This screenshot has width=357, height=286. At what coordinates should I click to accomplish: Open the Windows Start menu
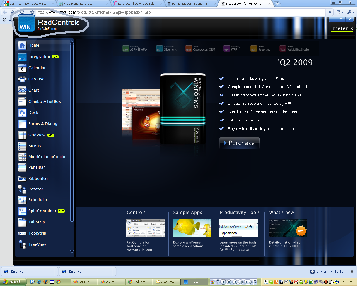click(13, 282)
